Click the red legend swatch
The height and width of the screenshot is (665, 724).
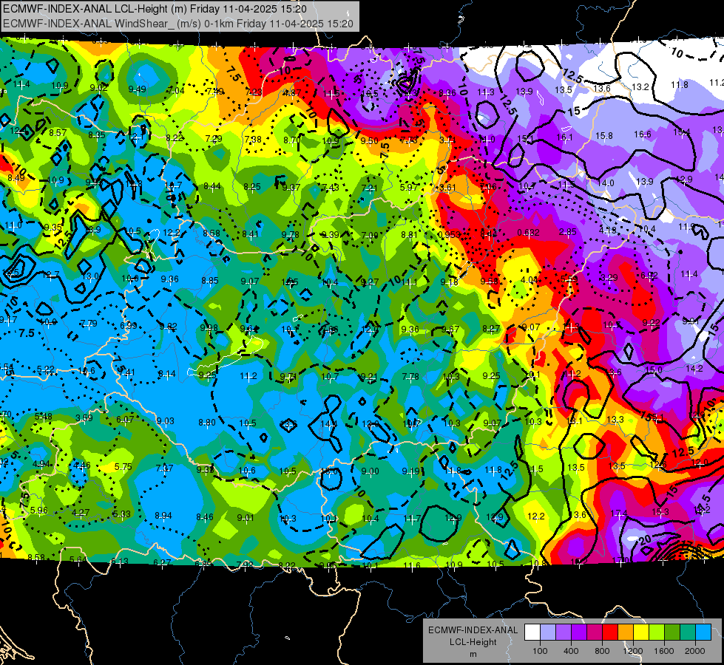coord(610,632)
